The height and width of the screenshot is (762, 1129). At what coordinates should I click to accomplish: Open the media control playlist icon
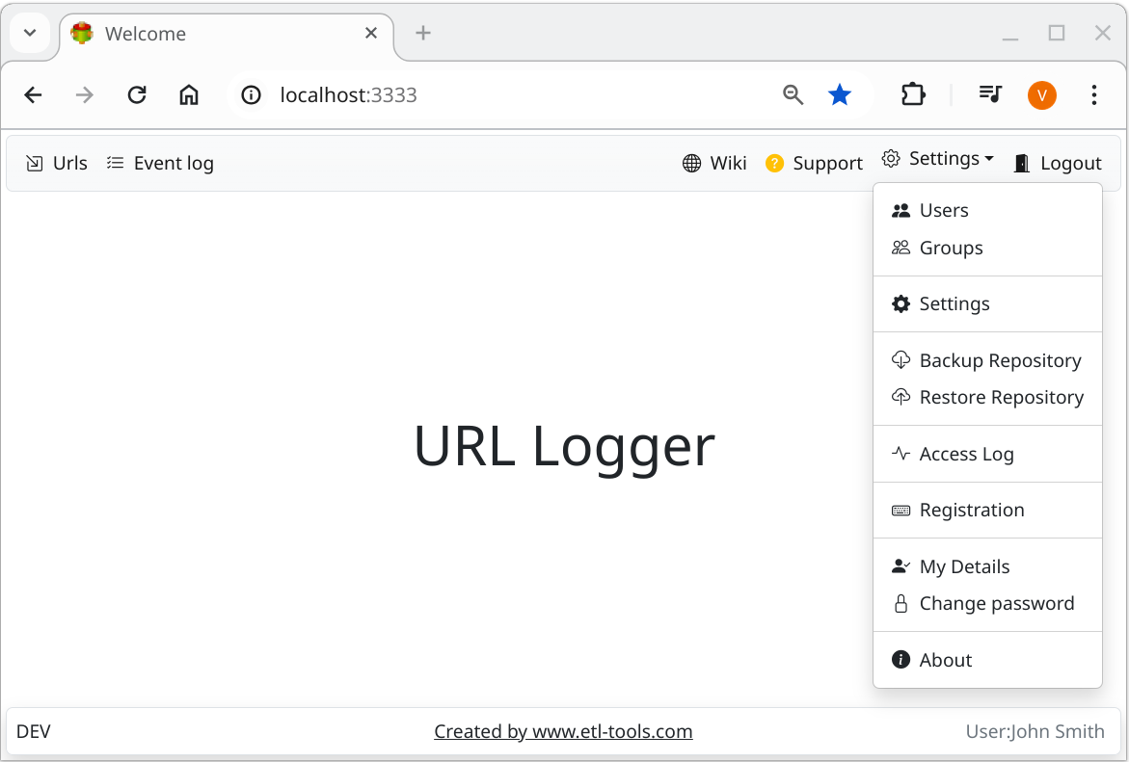(990, 93)
